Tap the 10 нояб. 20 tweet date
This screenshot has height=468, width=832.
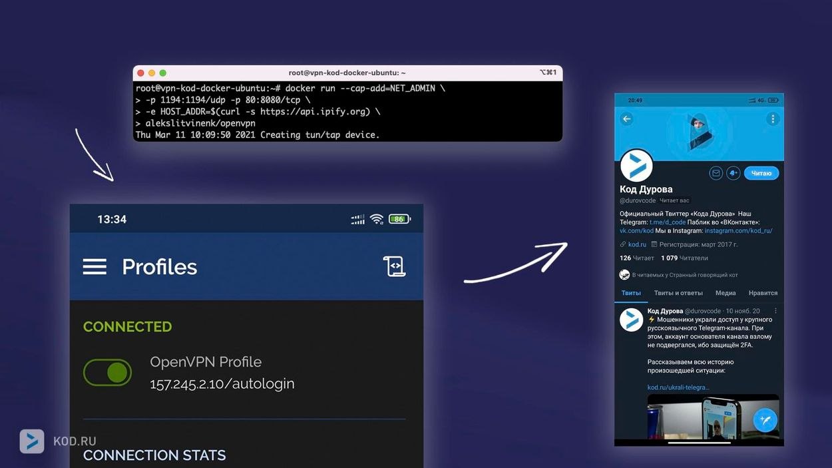pyautogui.click(x=743, y=311)
